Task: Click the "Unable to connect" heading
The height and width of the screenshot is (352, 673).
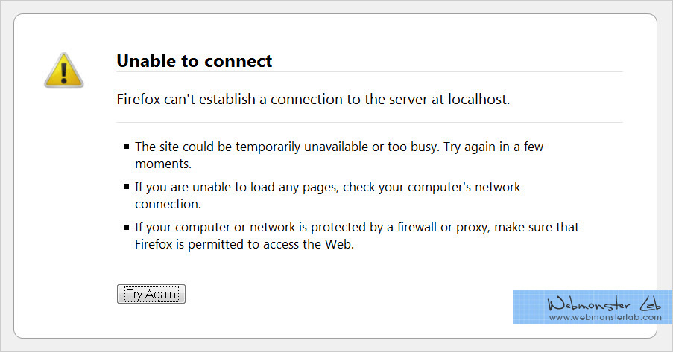Action: pos(195,61)
